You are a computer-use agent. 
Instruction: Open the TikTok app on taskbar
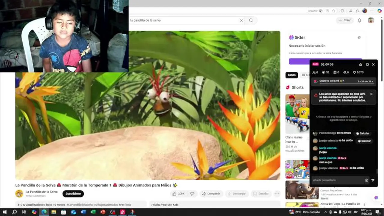tap(122, 212)
